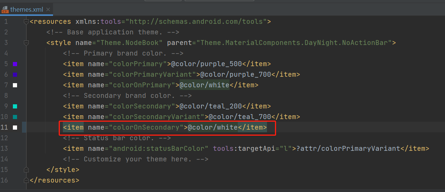Open purple_700 color swatch on line 6
The height and width of the screenshot is (192, 445).
click(15, 74)
